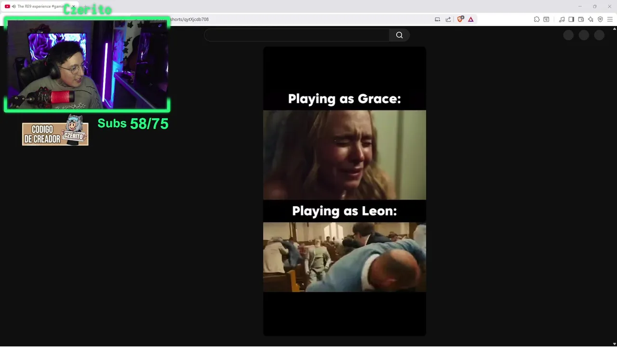Click the share page icon in address bar
This screenshot has height=347, width=617.
coord(448,19)
